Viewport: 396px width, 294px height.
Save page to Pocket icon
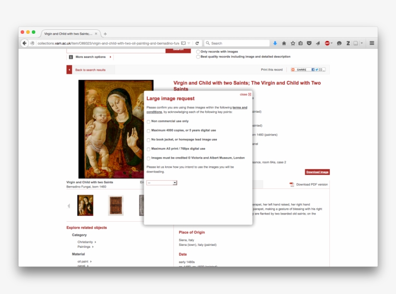[x=309, y=43]
